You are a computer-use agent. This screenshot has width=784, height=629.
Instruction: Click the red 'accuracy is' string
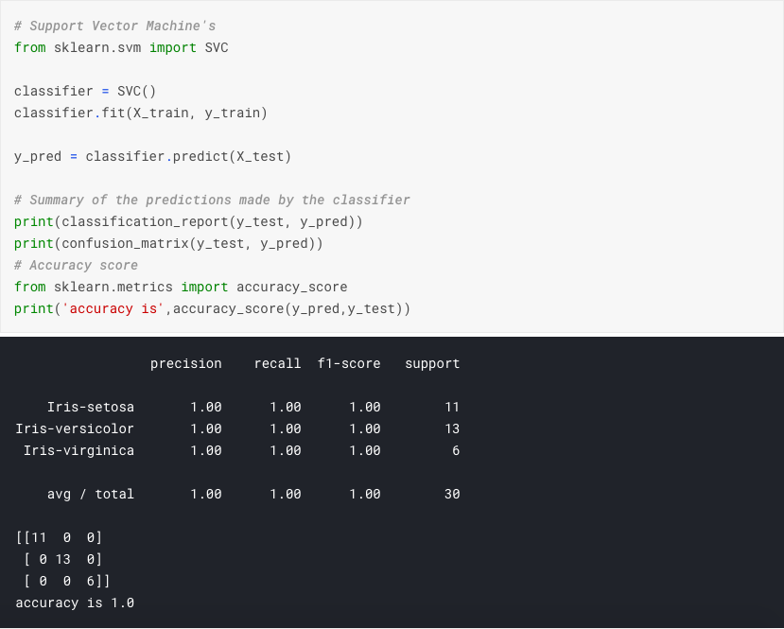coord(113,308)
